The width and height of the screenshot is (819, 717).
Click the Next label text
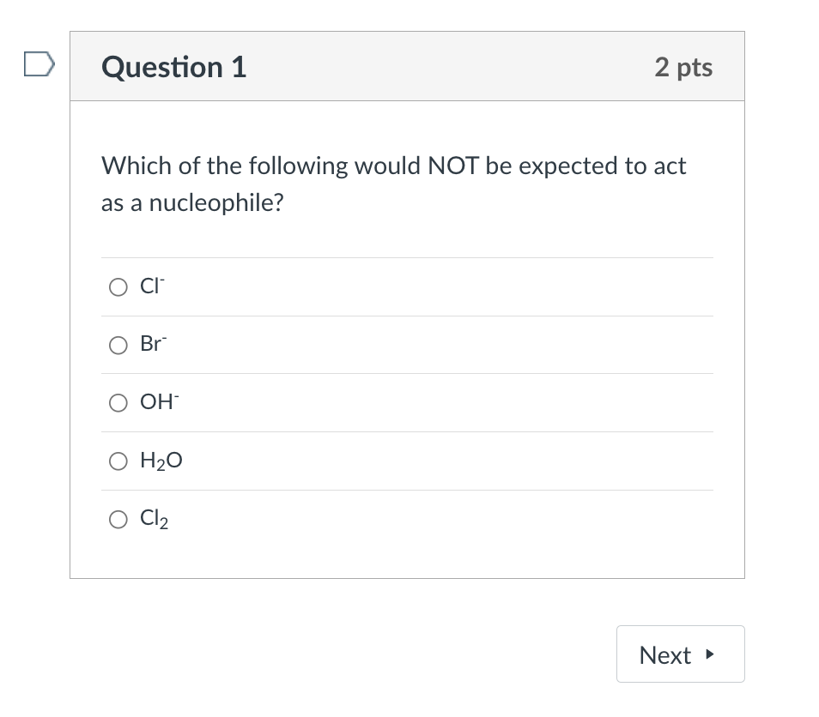(665, 654)
